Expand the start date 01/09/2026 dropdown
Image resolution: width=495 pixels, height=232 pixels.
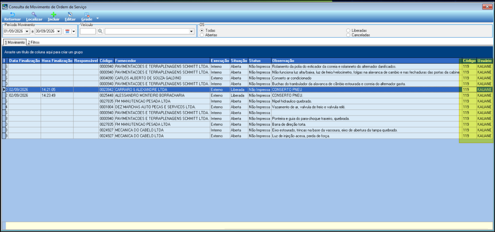[27, 31]
